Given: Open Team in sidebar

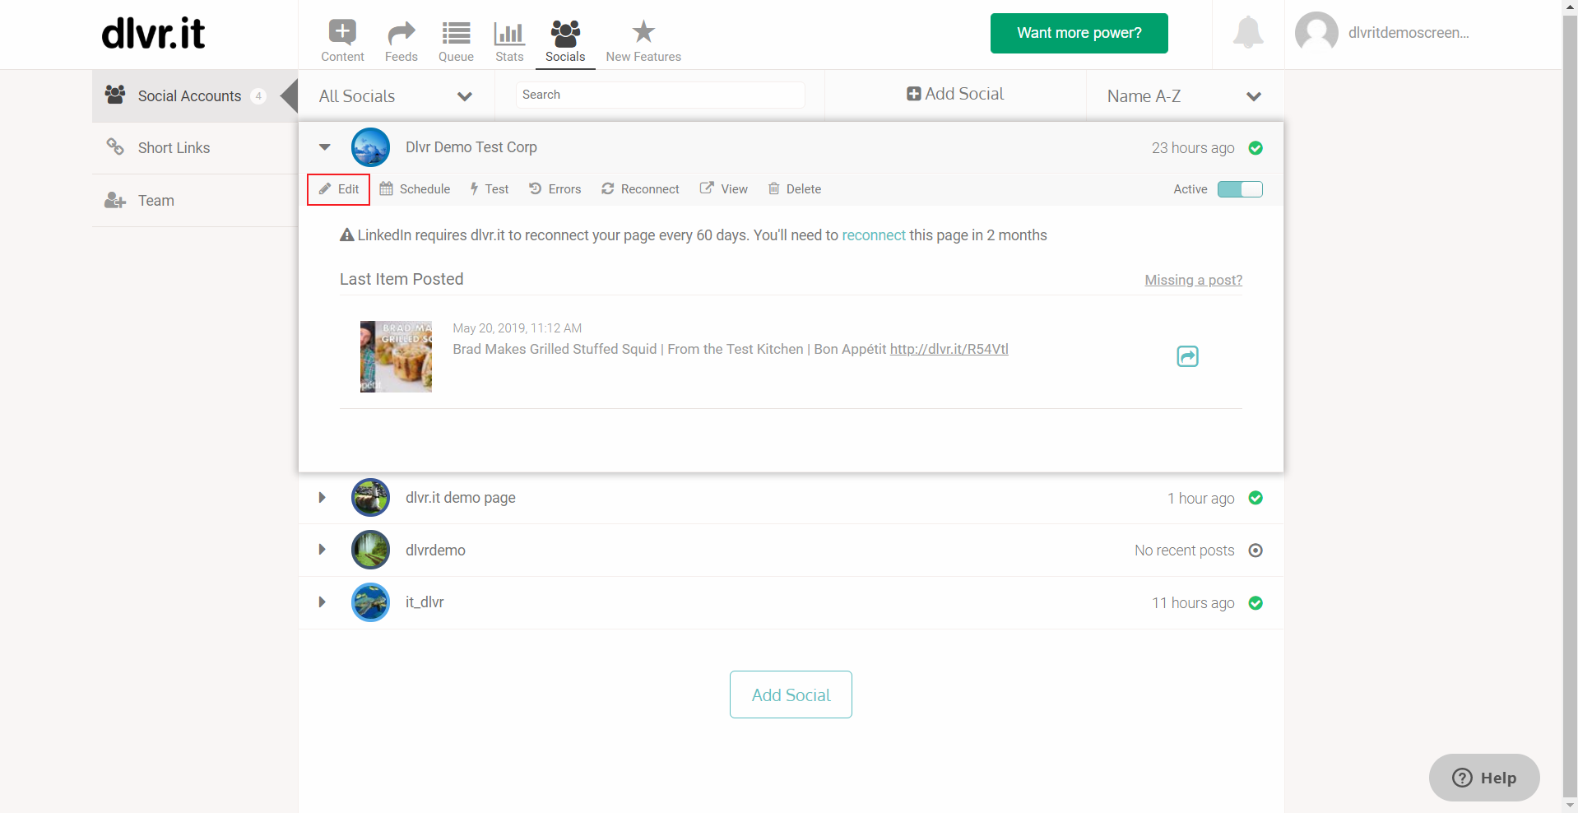Looking at the screenshot, I should pyautogui.click(x=195, y=201).
